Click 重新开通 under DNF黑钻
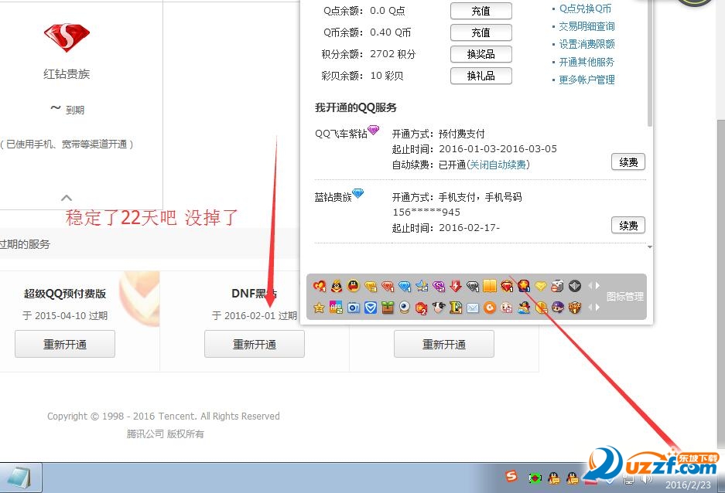The width and height of the screenshot is (725, 493). [254, 343]
